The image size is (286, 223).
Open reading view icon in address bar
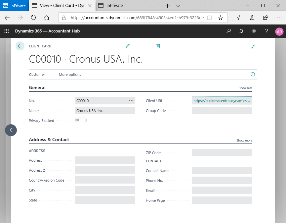pyautogui.click(x=210, y=18)
